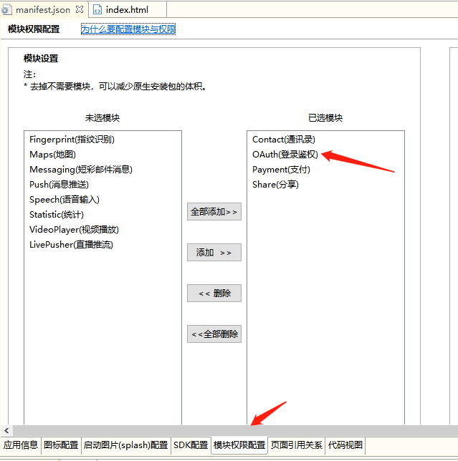Select LivePusher(直播推流) module
458x461 pixels.
click(x=71, y=244)
